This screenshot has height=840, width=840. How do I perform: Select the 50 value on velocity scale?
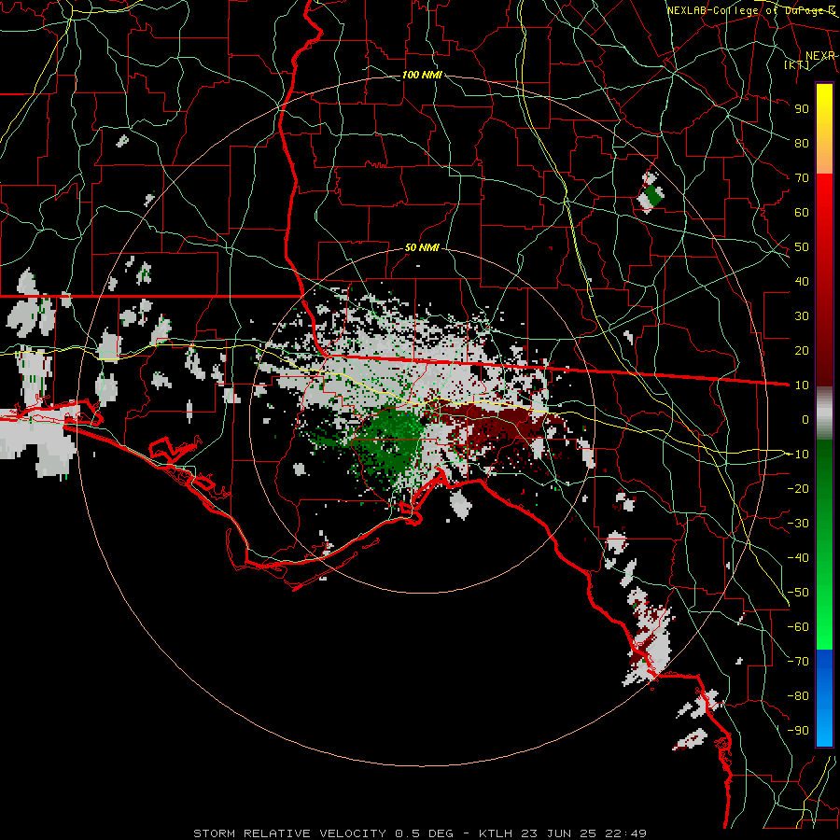[802, 247]
